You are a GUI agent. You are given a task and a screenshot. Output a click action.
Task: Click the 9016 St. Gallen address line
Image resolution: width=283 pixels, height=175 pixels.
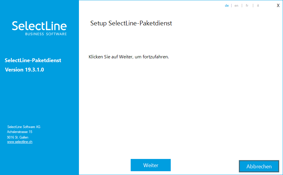(18, 137)
